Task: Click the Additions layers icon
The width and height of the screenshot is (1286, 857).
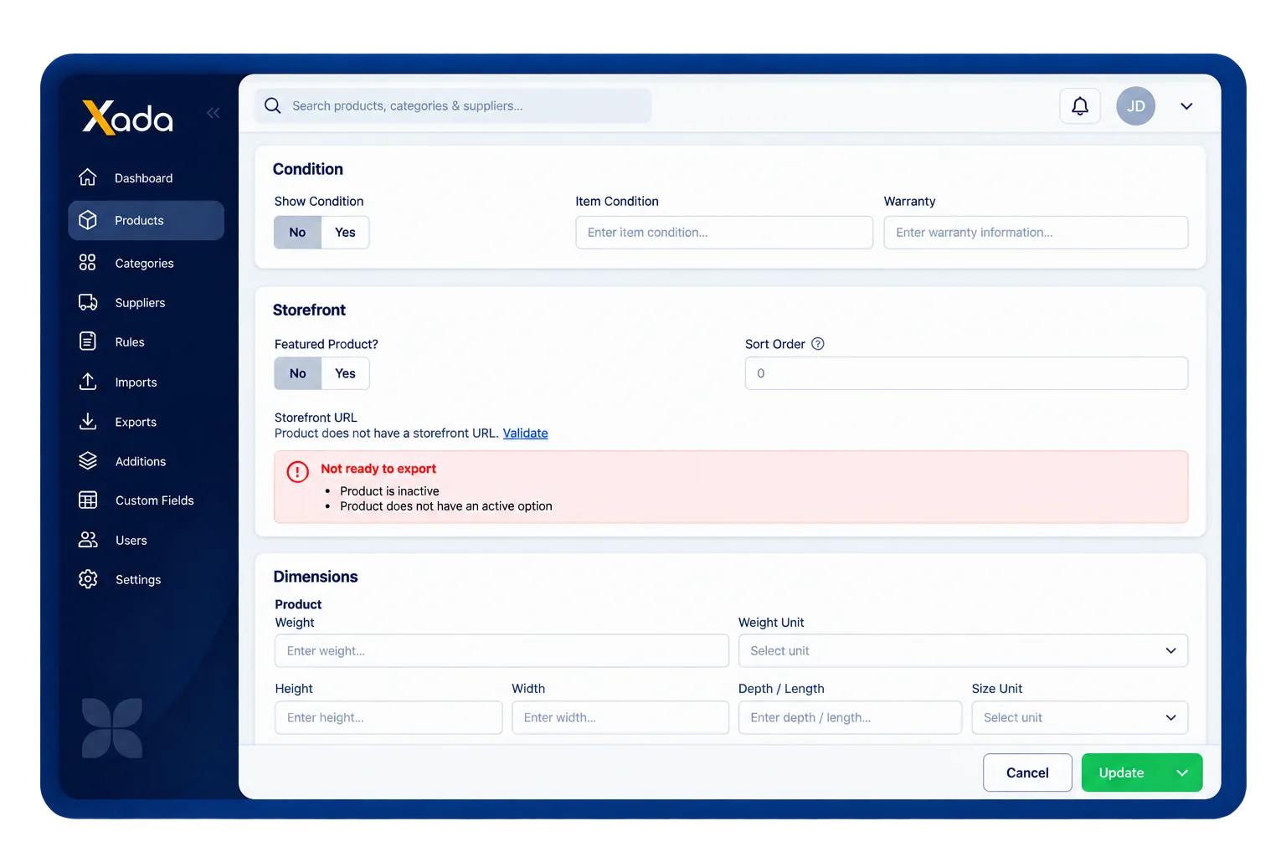Action: (x=88, y=461)
